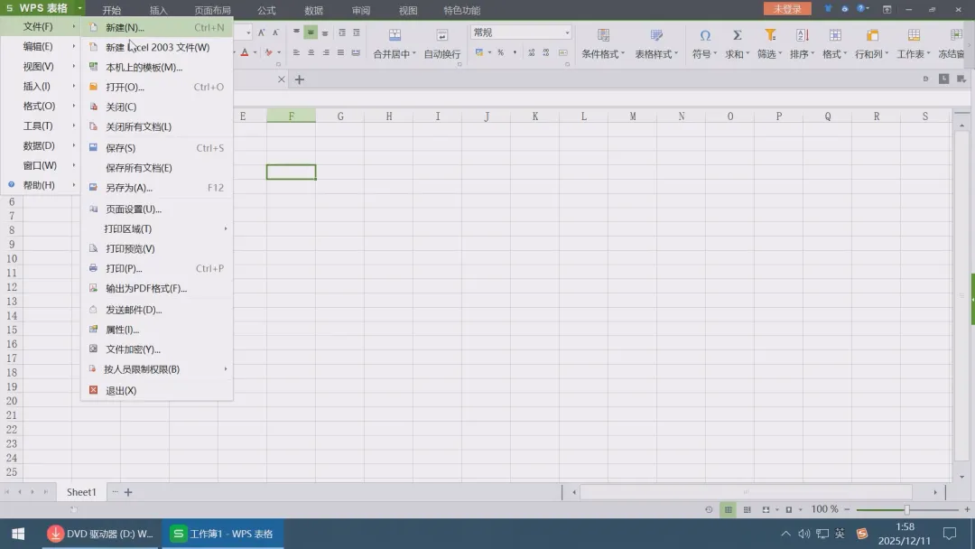Image resolution: width=975 pixels, height=549 pixels.
Task: Click the 合并居中 merge cells icon
Action: coord(395,35)
